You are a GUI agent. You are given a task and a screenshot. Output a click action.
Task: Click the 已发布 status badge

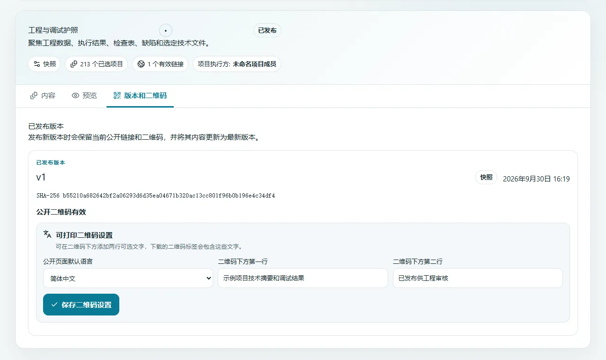coord(267,30)
